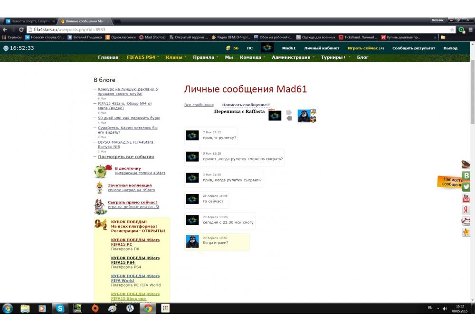475x332 pixels.
Task: Click the Написать сообщение link above conversation
Action: point(244,105)
